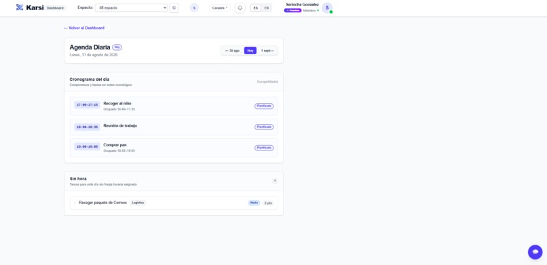Click Planificado status for Recoger al niño
The width and height of the screenshot is (547, 265).
264,106
